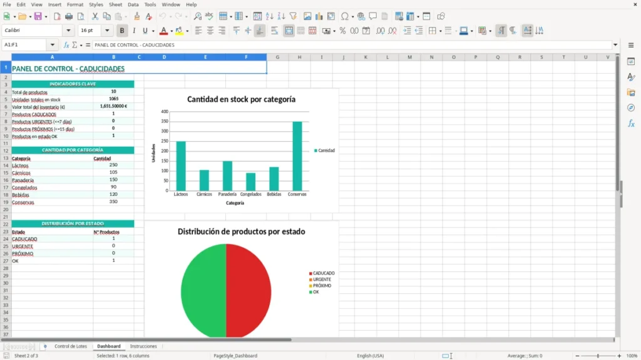Select the Distribución de productos pie chart
Viewport: 641px width, 360px height.
[x=242, y=281]
